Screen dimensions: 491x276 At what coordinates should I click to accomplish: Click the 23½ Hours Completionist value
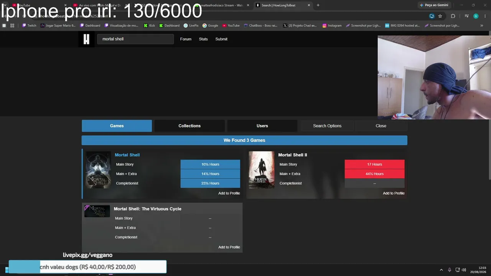[210, 183]
